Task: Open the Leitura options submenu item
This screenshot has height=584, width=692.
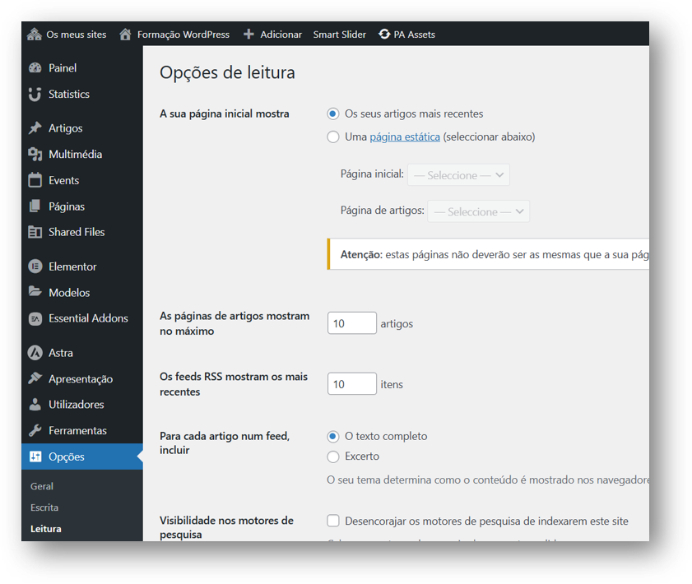Action: (46, 529)
